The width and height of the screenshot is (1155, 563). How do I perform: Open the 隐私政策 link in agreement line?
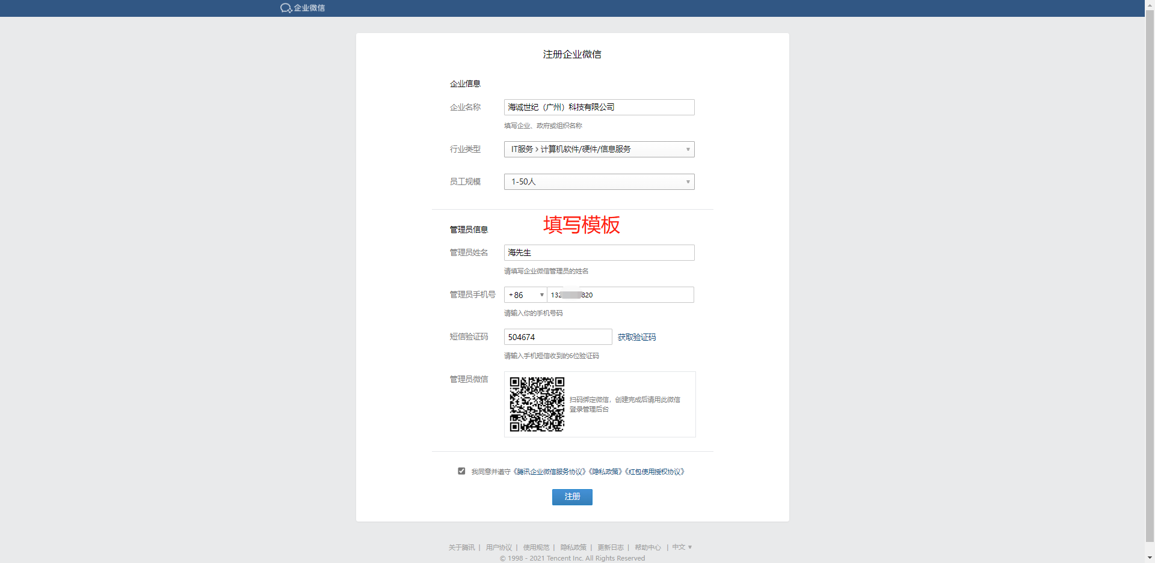click(x=606, y=472)
